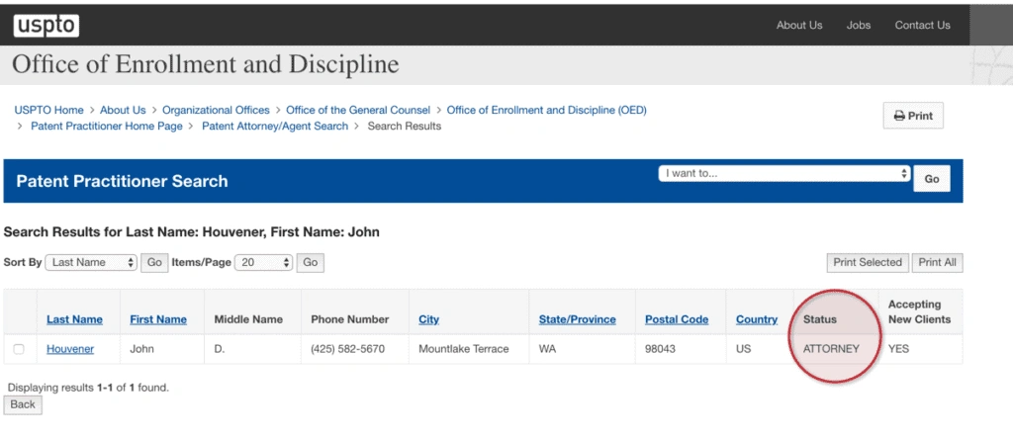The width and height of the screenshot is (1013, 441).
Task: Open the Sort By Last Name dropdown
Action: click(x=91, y=263)
